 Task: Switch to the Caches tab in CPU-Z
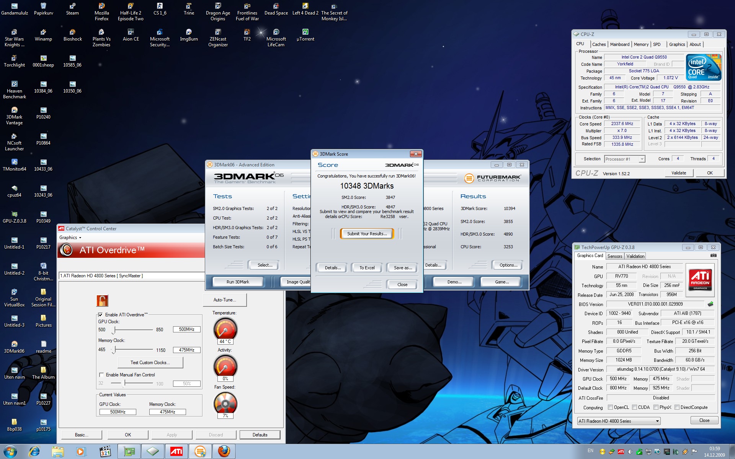click(599, 44)
